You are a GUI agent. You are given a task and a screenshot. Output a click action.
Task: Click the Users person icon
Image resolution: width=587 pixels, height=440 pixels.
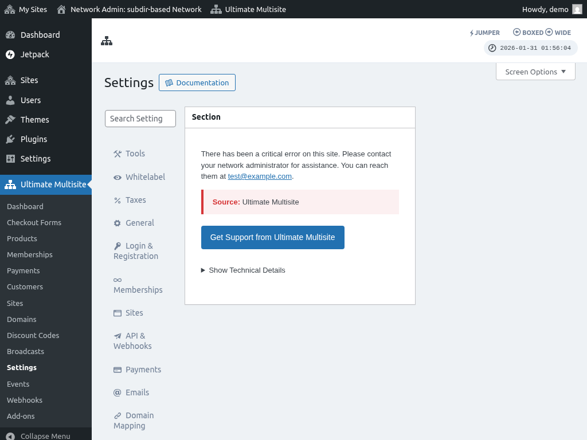point(10,100)
